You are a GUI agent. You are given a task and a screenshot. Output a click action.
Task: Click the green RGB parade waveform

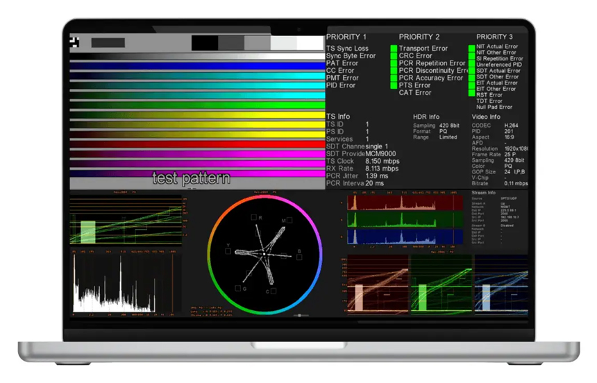441,284
